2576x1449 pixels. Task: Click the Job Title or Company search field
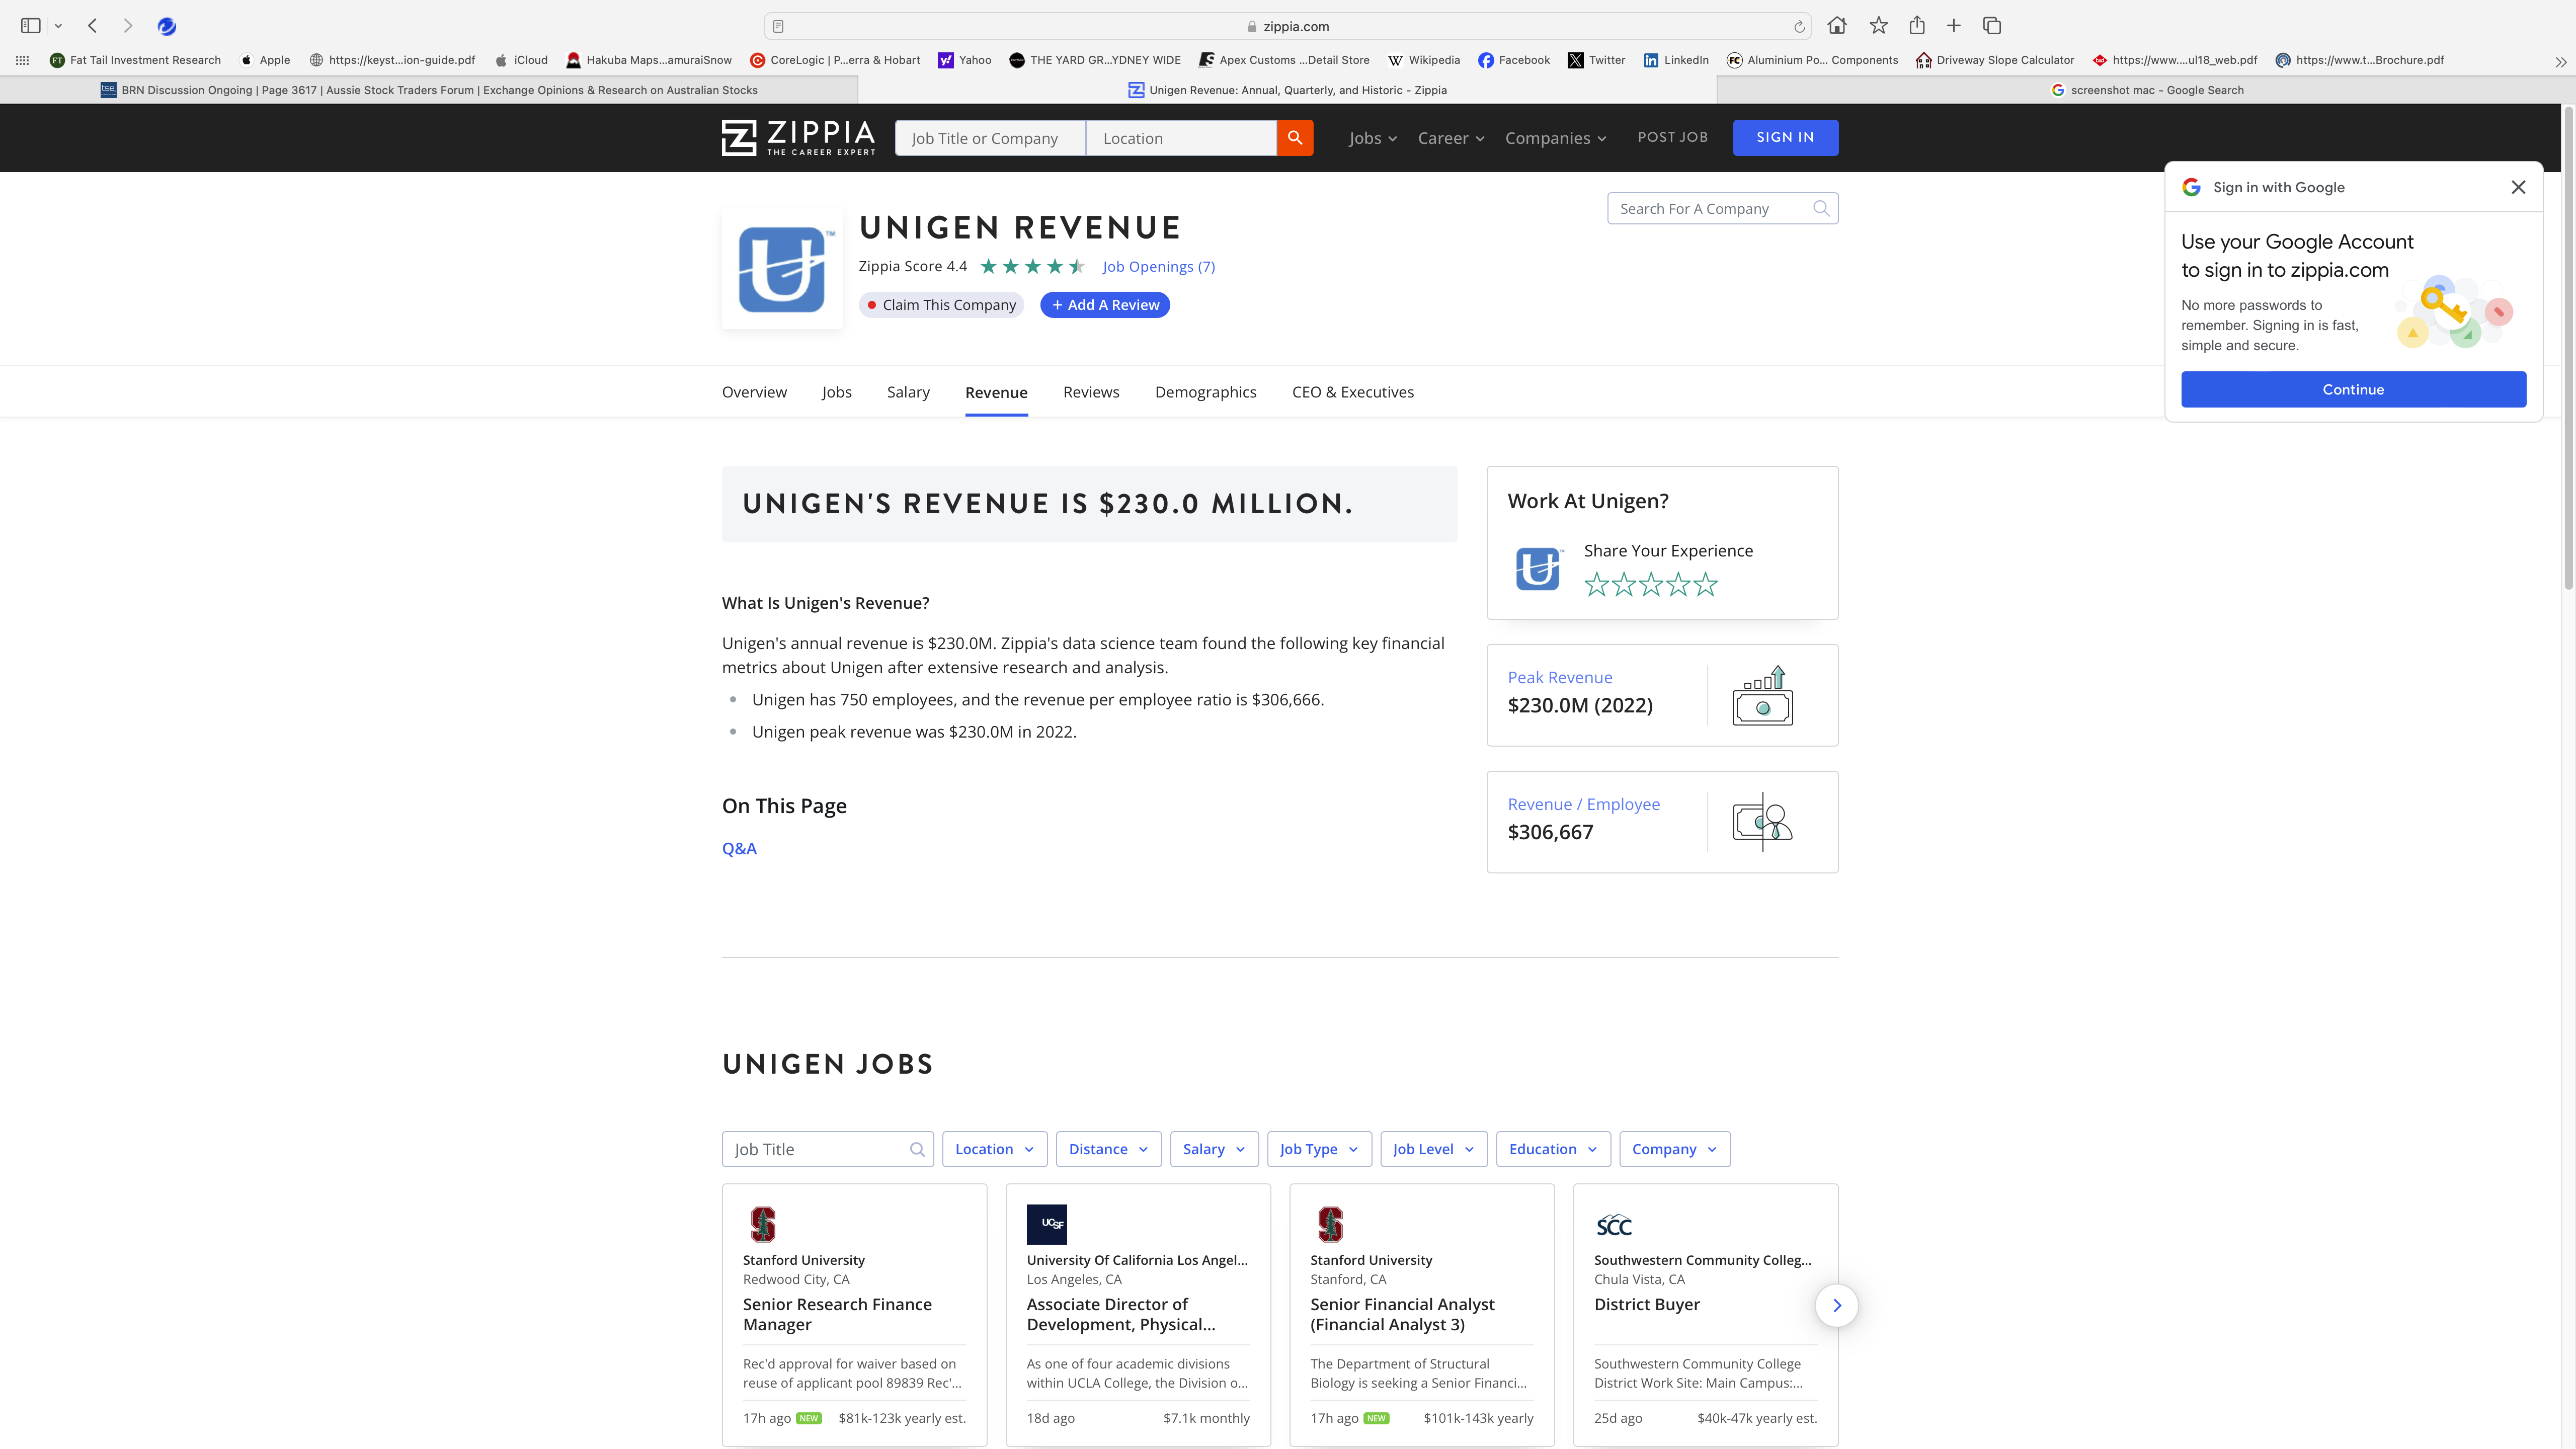coord(990,138)
